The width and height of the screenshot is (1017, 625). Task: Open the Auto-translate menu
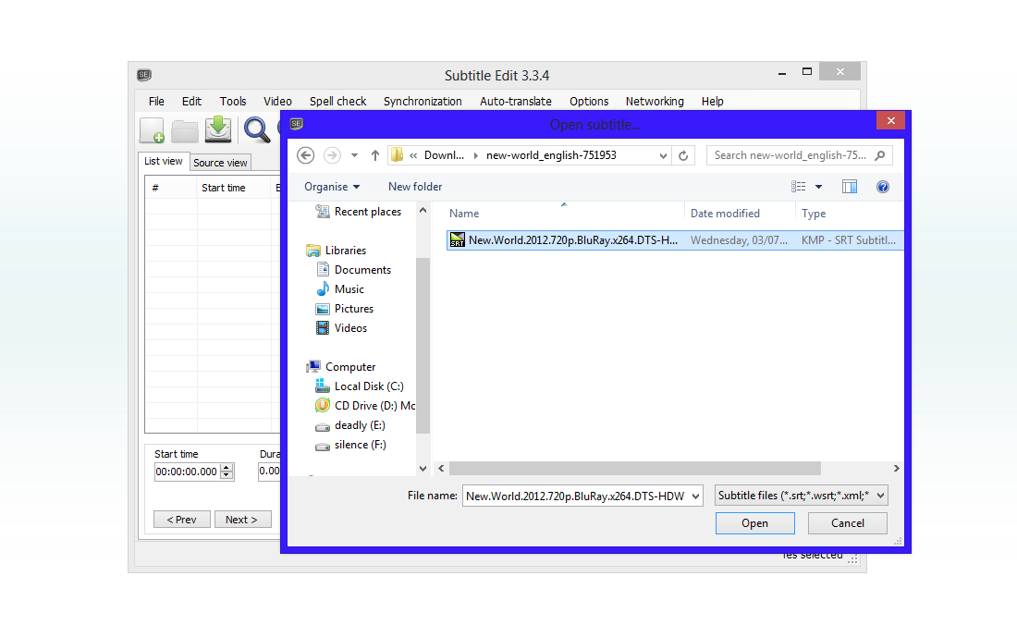coord(516,101)
